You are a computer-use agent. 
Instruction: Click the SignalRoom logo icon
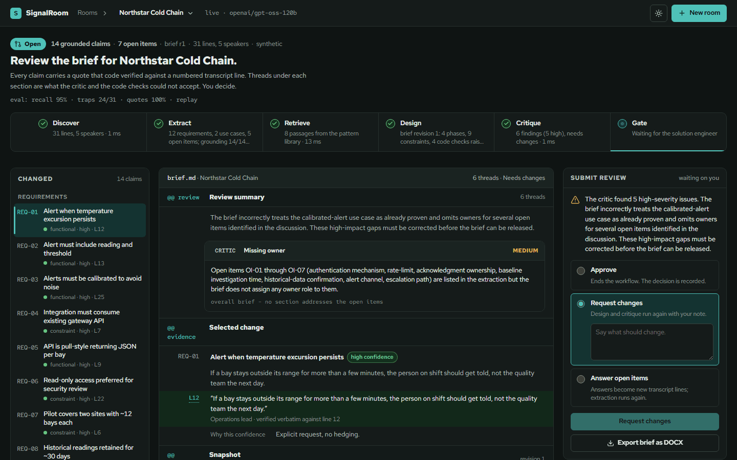(16, 13)
